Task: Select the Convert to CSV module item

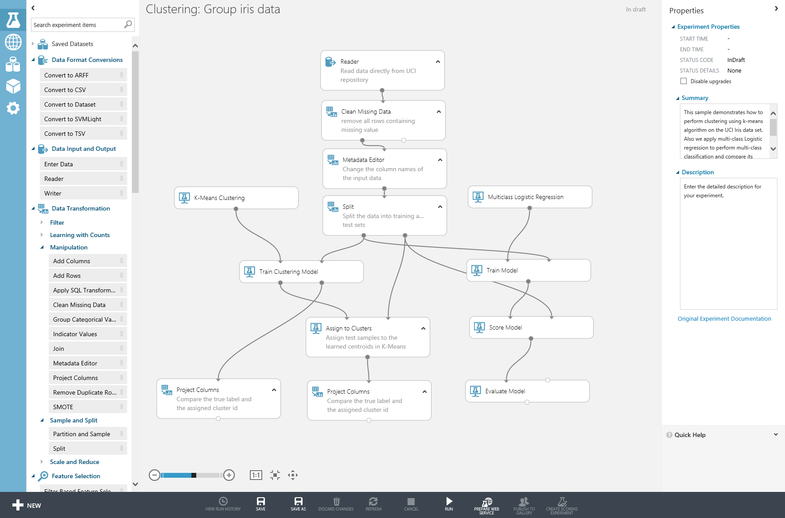Action: tap(83, 90)
